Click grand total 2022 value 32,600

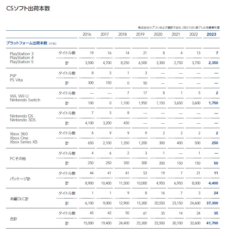(195, 223)
